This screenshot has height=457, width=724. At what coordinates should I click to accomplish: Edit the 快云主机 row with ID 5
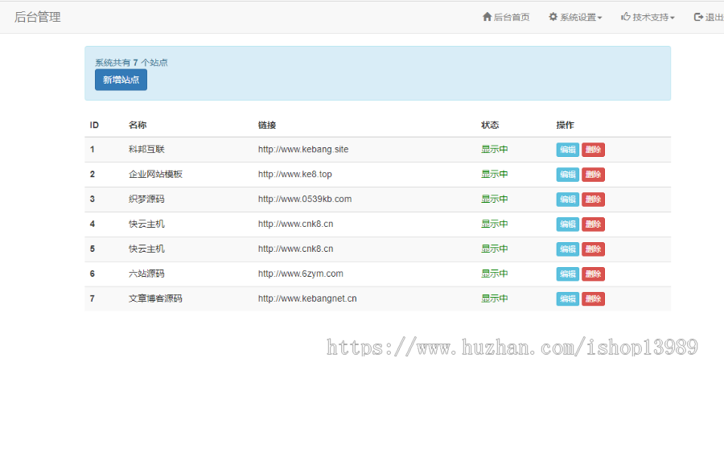coord(567,249)
